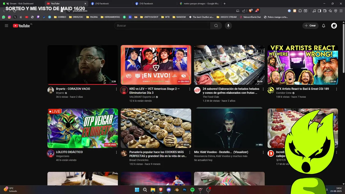Screen dimensions: 345x194
Task: Open options for Bryartz - CORAZON VACIO video
Action: click(116, 89)
